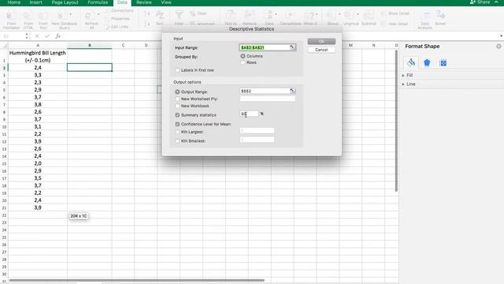Click the Filter funnel icon

point(179,15)
